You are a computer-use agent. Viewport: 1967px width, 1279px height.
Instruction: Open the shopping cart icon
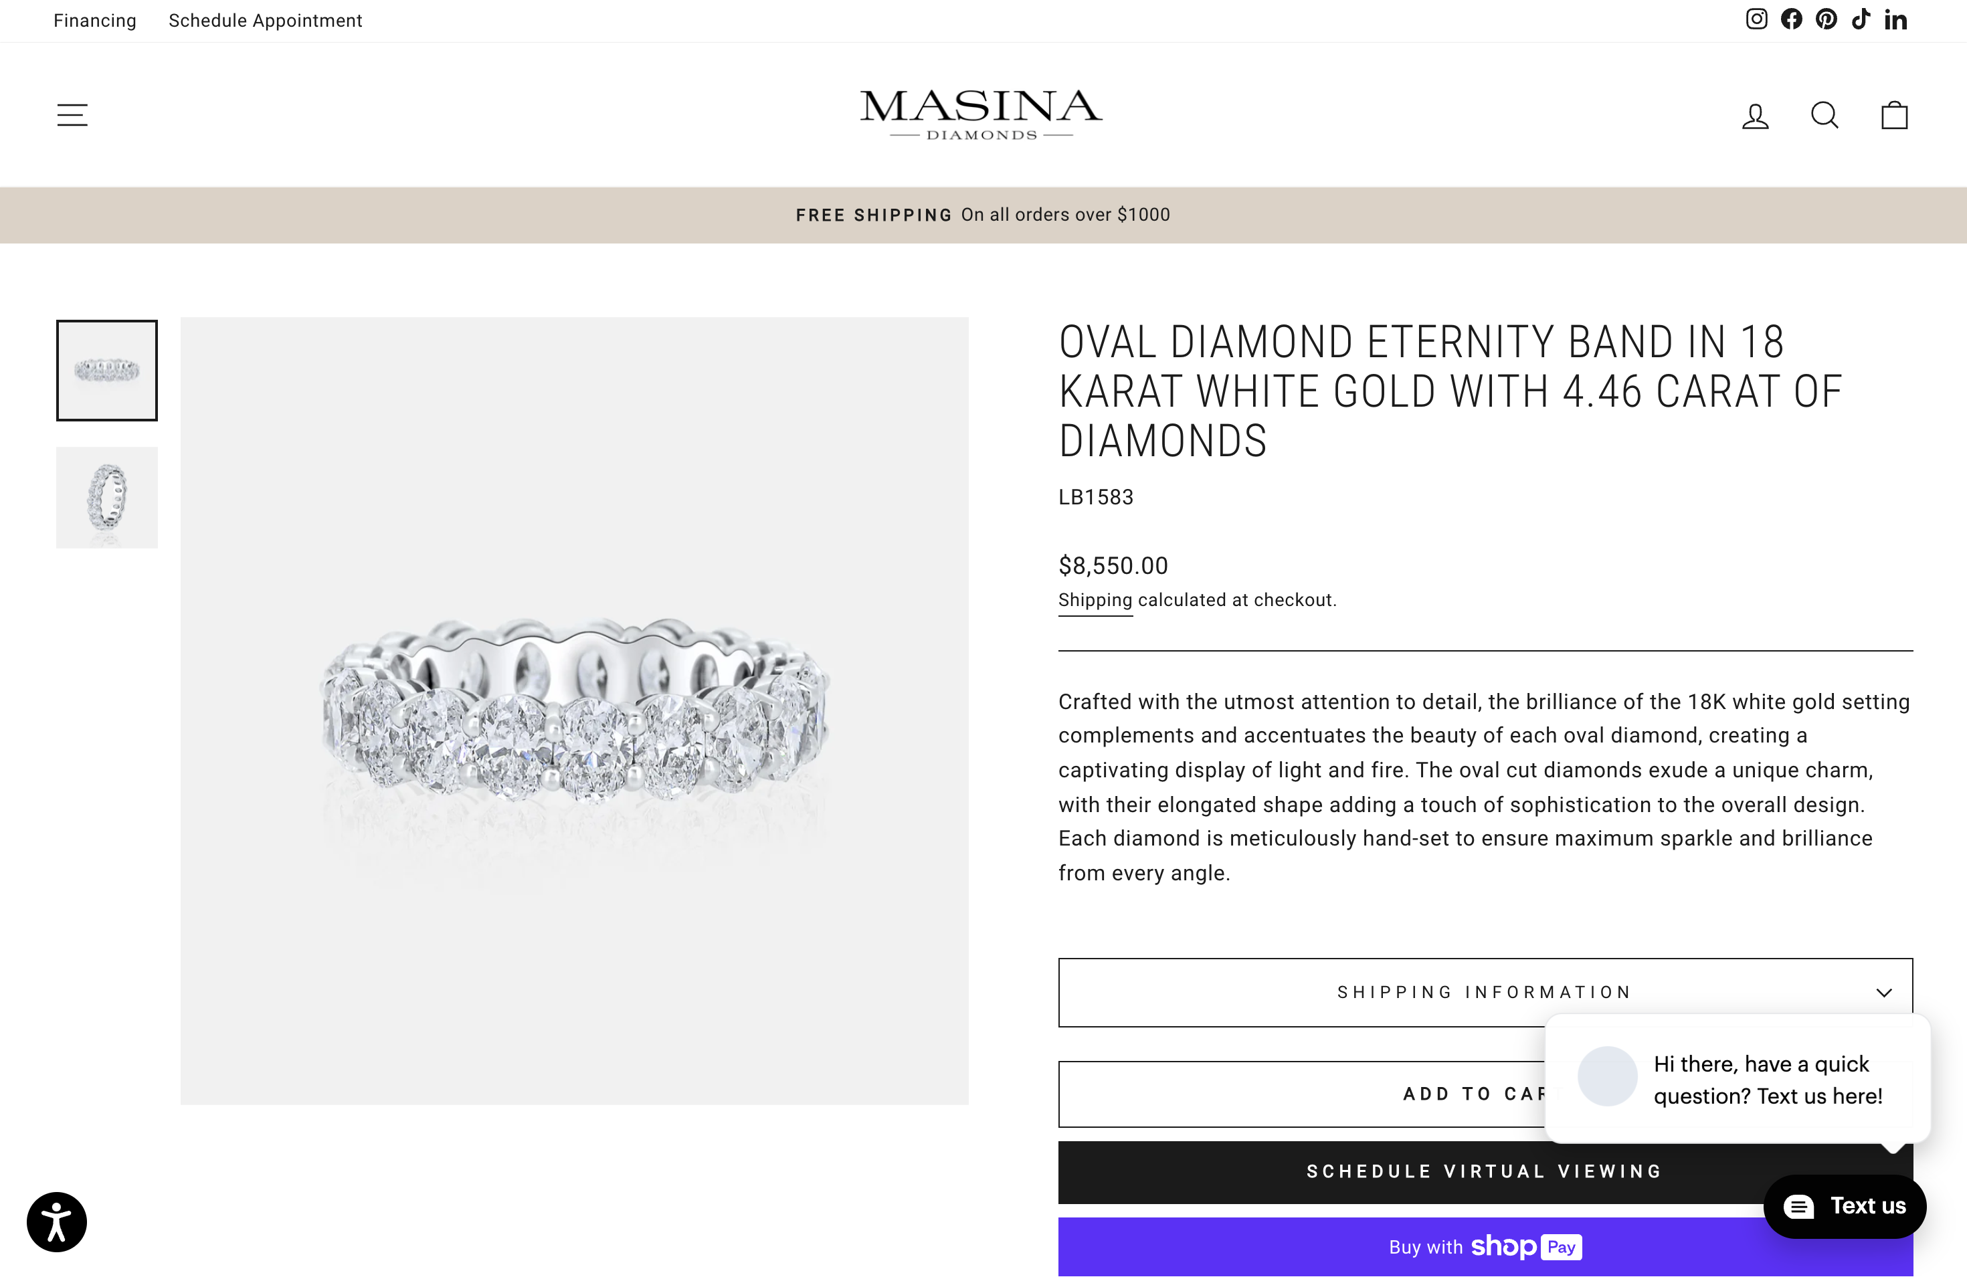(1893, 115)
